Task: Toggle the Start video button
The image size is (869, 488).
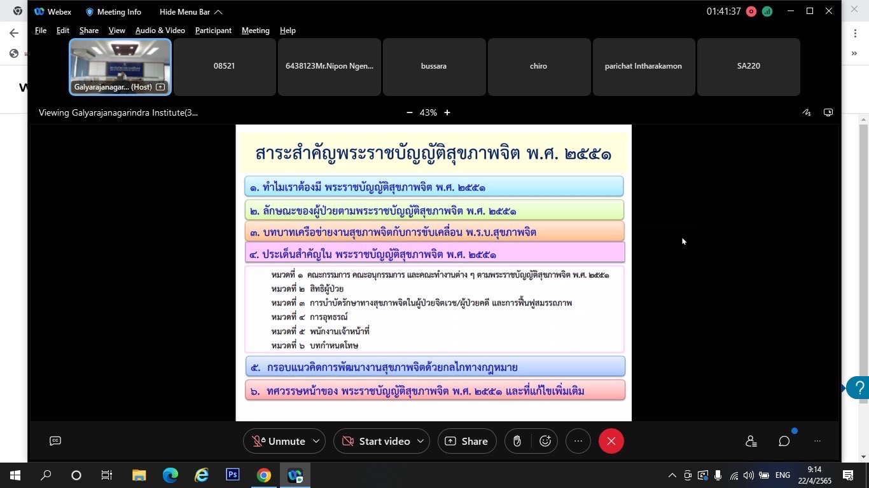Action: (376, 441)
